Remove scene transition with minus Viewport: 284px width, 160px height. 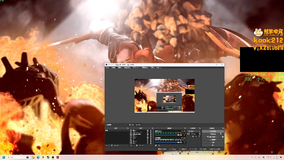pos(196,137)
